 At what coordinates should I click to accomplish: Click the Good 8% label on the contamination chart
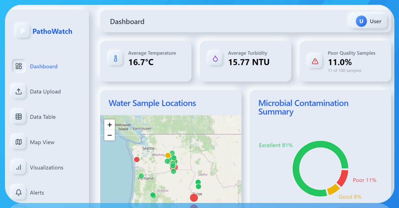[x=350, y=197]
